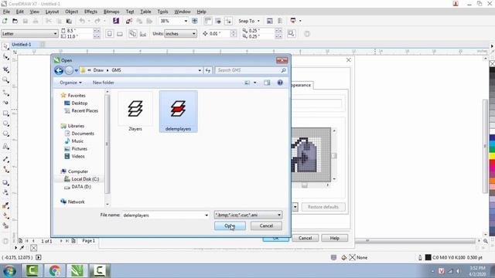Click the Open dialog help icon
Image resolution: width=495 pixels, height=278 pixels.
280,83
